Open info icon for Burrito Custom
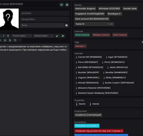This screenshot has height=136, width=143. point(103,83)
